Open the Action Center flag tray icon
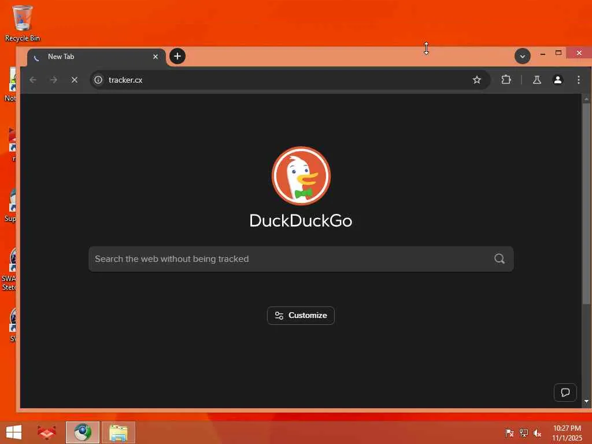Image resolution: width=592 pixels, height=444 pixels. point(509,432)
